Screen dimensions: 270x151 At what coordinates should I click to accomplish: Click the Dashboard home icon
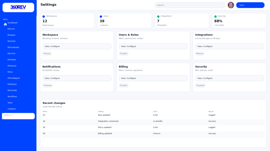[x=5, y=24]
